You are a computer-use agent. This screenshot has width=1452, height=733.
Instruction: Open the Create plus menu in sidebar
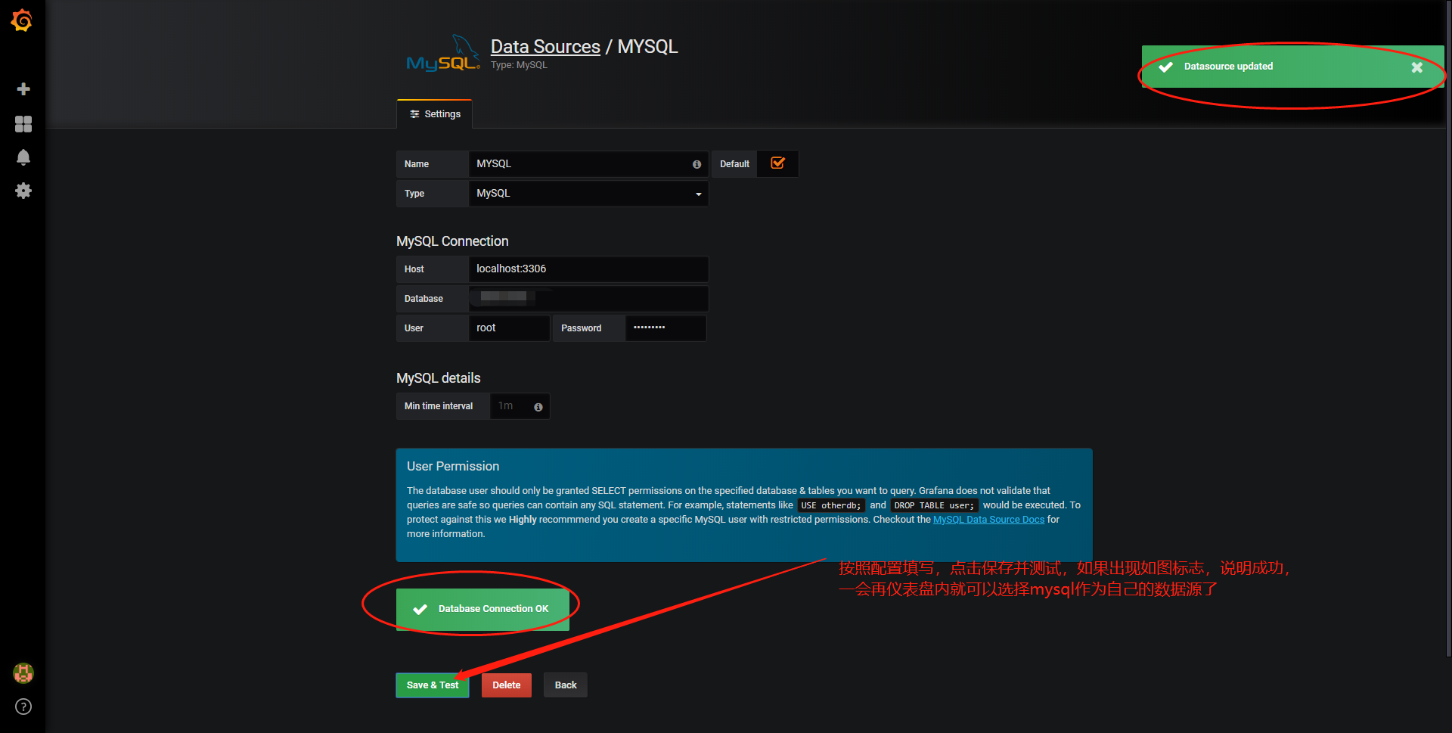pyautogui.click(x=23, y=89)
